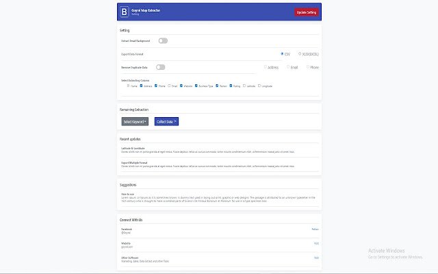Click the How to use suggestion heading
Screen dimensions: 438x274
(127, 195)
